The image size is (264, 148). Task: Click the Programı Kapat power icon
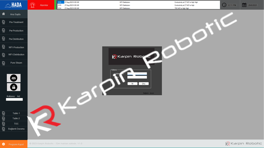click(3, 144)
